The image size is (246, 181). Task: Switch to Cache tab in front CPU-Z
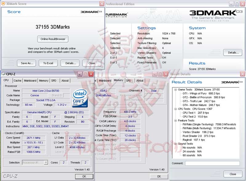coord(18,80)
